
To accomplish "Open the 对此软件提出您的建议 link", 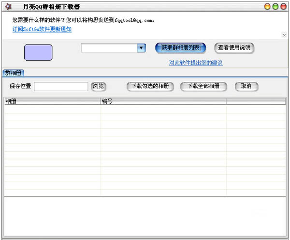I will coord(196,63).
